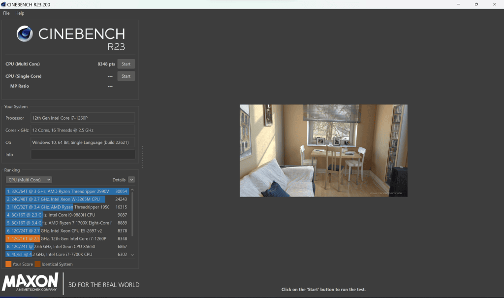Click the rendered room preview image
This screenshot has width=504, height=298.
tap(323, 150)
